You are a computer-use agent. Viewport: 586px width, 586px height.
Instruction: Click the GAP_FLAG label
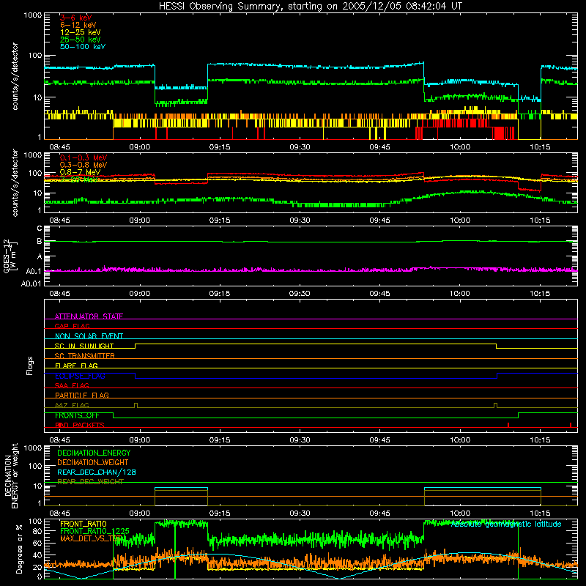(x=72, y=326)
